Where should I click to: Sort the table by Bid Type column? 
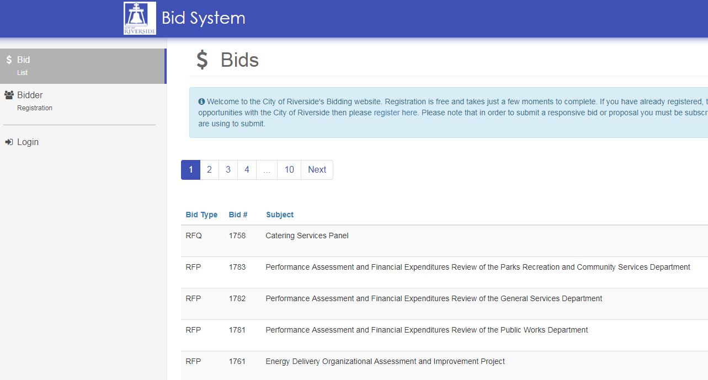pyautogui.click(x=201, y=215)
